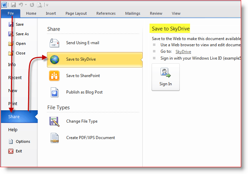The height and width of the screenshot is (174, 248).
Task: Follow the SkyDrive hyperlink
Action: click(x=183, y=52)
